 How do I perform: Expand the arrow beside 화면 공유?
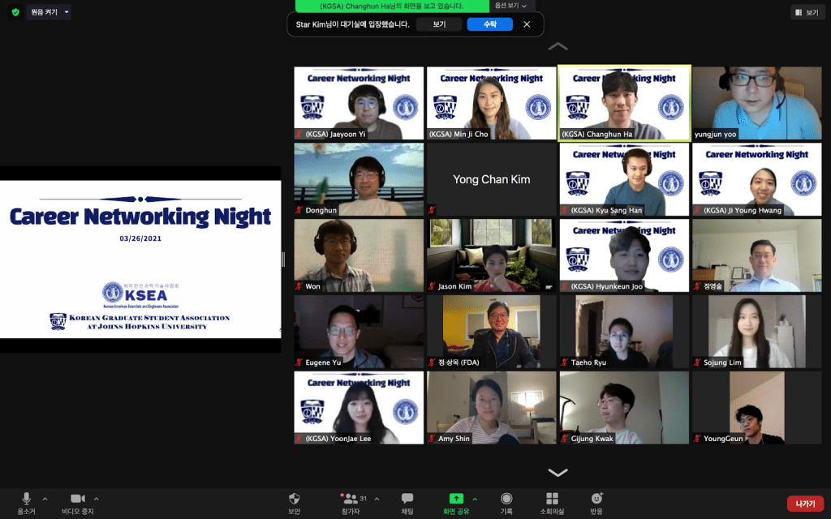(475, 499)
